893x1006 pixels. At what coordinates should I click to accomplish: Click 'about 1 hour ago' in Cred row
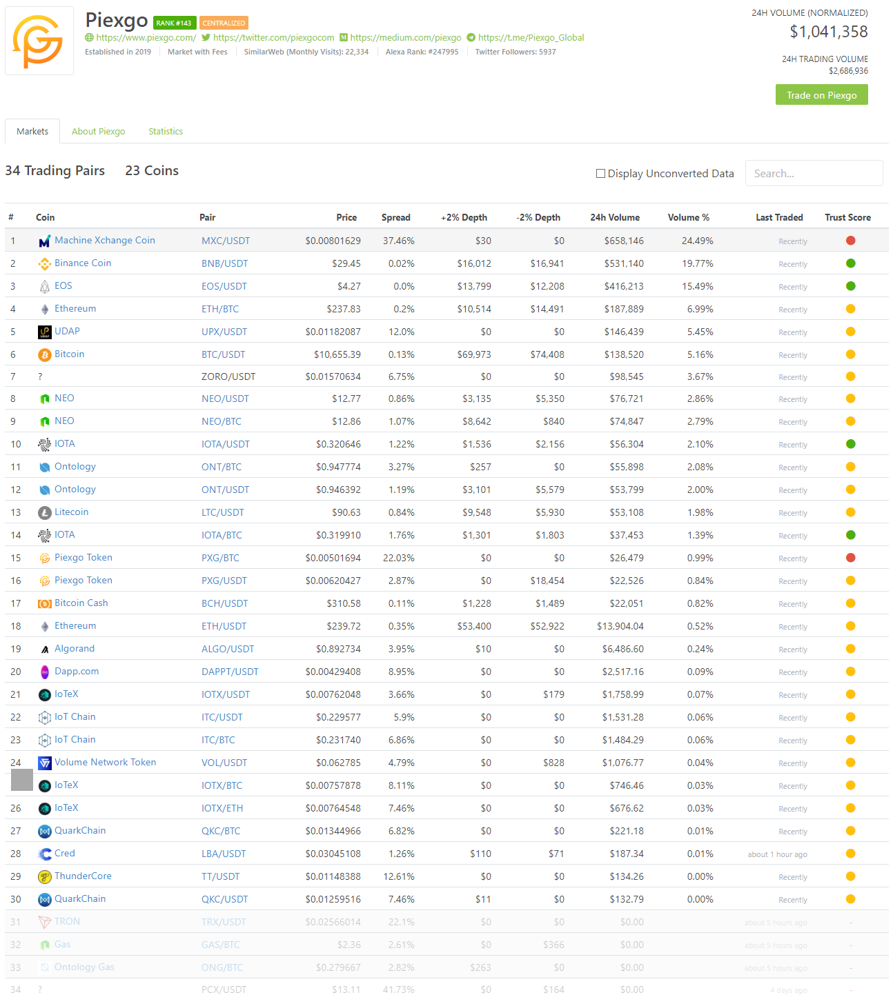tap(777, 855)
